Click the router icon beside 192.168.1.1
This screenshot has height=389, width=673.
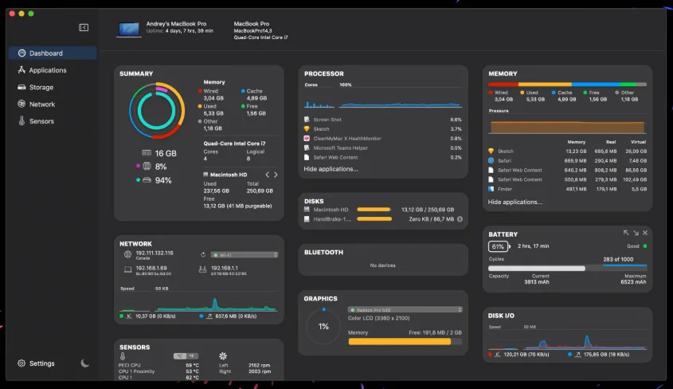[x=202, y=269]
